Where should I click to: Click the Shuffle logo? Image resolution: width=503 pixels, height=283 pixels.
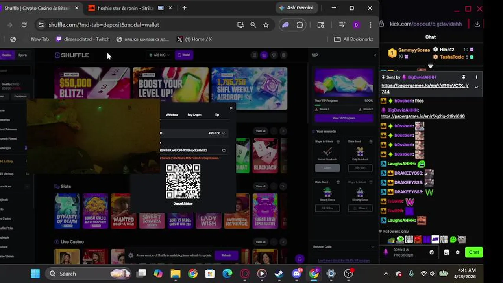click(72, 55)
